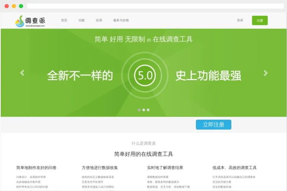Select the third carousel indicator dot
This screenshot has width=287, height=191.
148,110
